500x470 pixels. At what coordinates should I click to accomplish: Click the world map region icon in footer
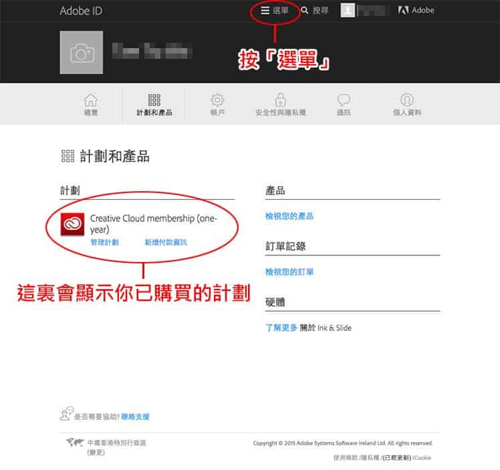click(75, 443)
